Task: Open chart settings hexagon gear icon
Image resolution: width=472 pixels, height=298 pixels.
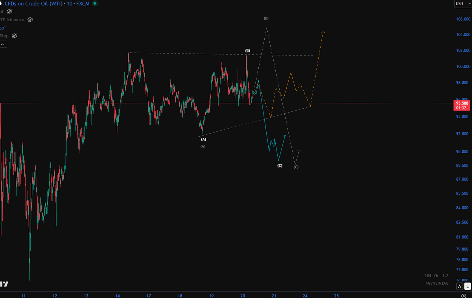Action: tap(464, 295)
